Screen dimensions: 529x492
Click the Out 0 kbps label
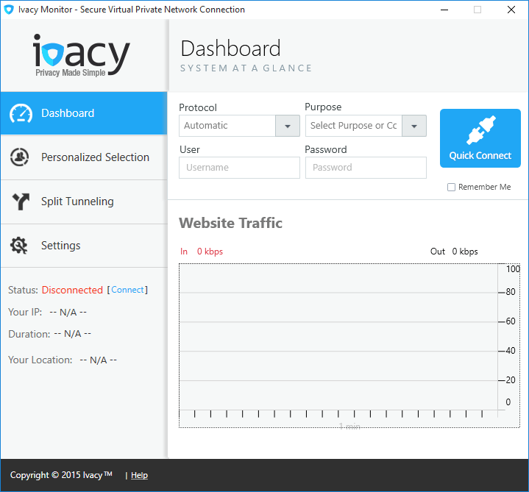click(x=454, y=252)
